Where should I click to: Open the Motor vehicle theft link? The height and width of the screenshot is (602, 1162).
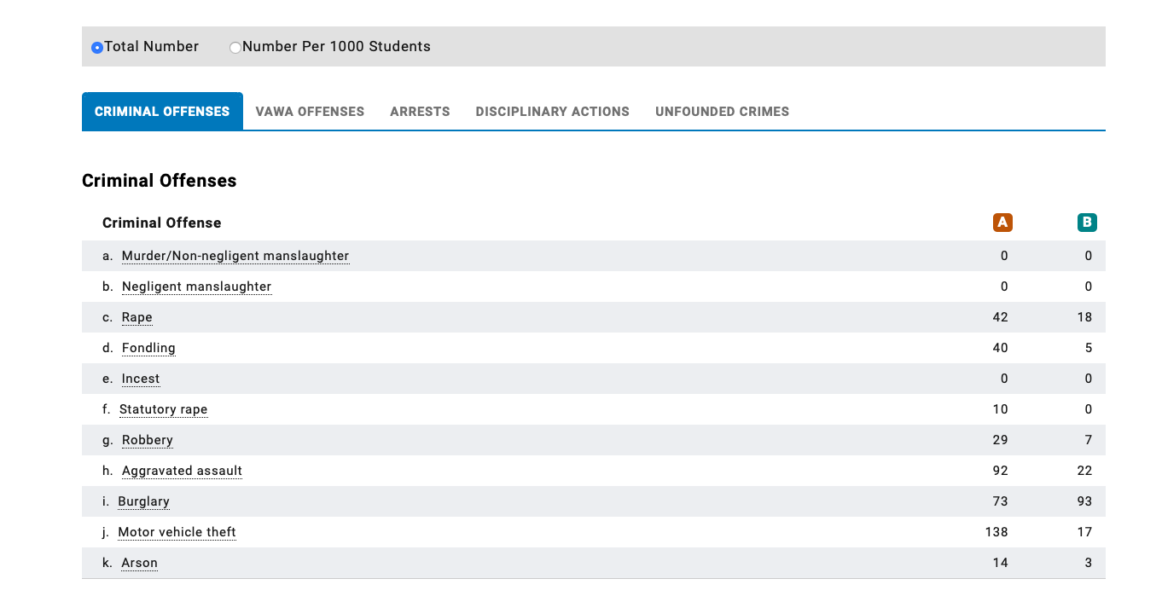pyautogui.click(x=177, y=532)
